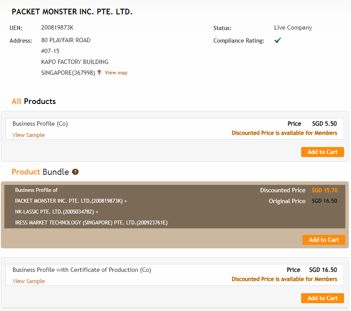This screenshot has width=351, height=311.
Task: Click the bundle discounted price SGD 15.70
Action: click(325, 191)
